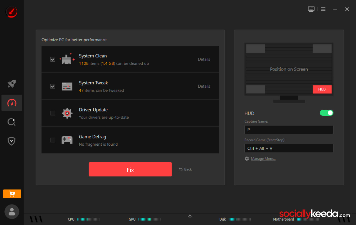The image size is (356, 225).
Task: Go Back from the optimize list
Action: point(185,169)
